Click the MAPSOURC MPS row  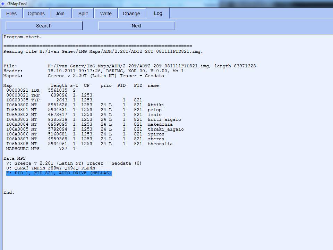(x=38, y=149)
